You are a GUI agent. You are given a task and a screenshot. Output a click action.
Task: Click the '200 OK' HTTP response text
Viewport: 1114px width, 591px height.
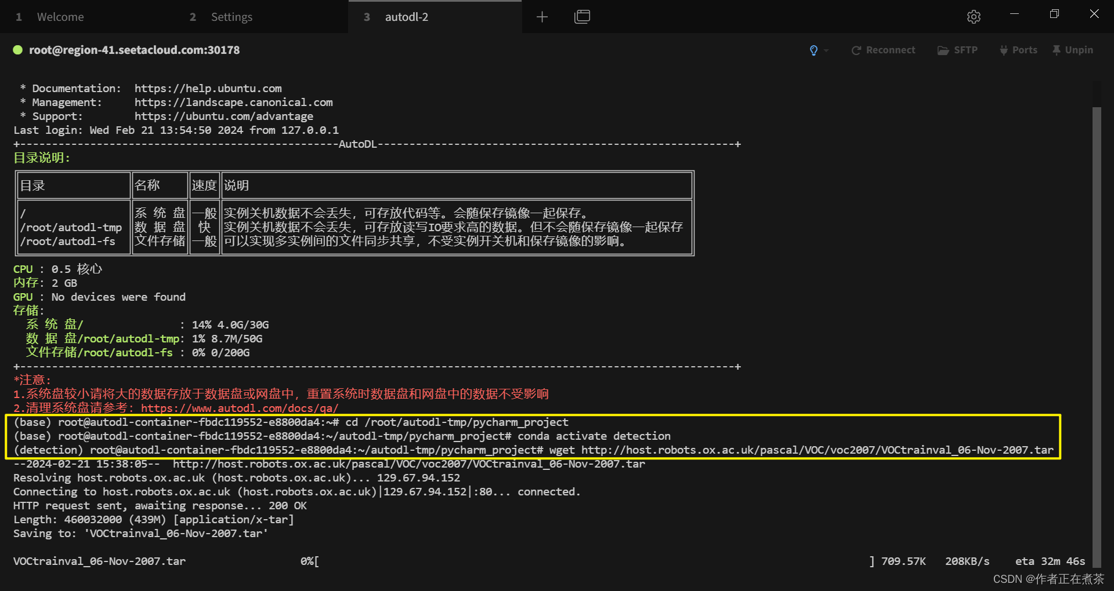(x=288, y=505)
